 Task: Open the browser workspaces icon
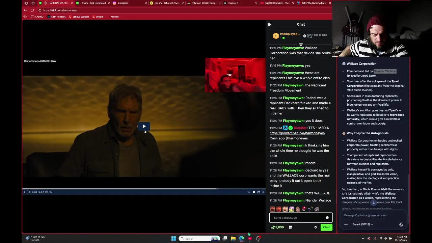(26, 3)
